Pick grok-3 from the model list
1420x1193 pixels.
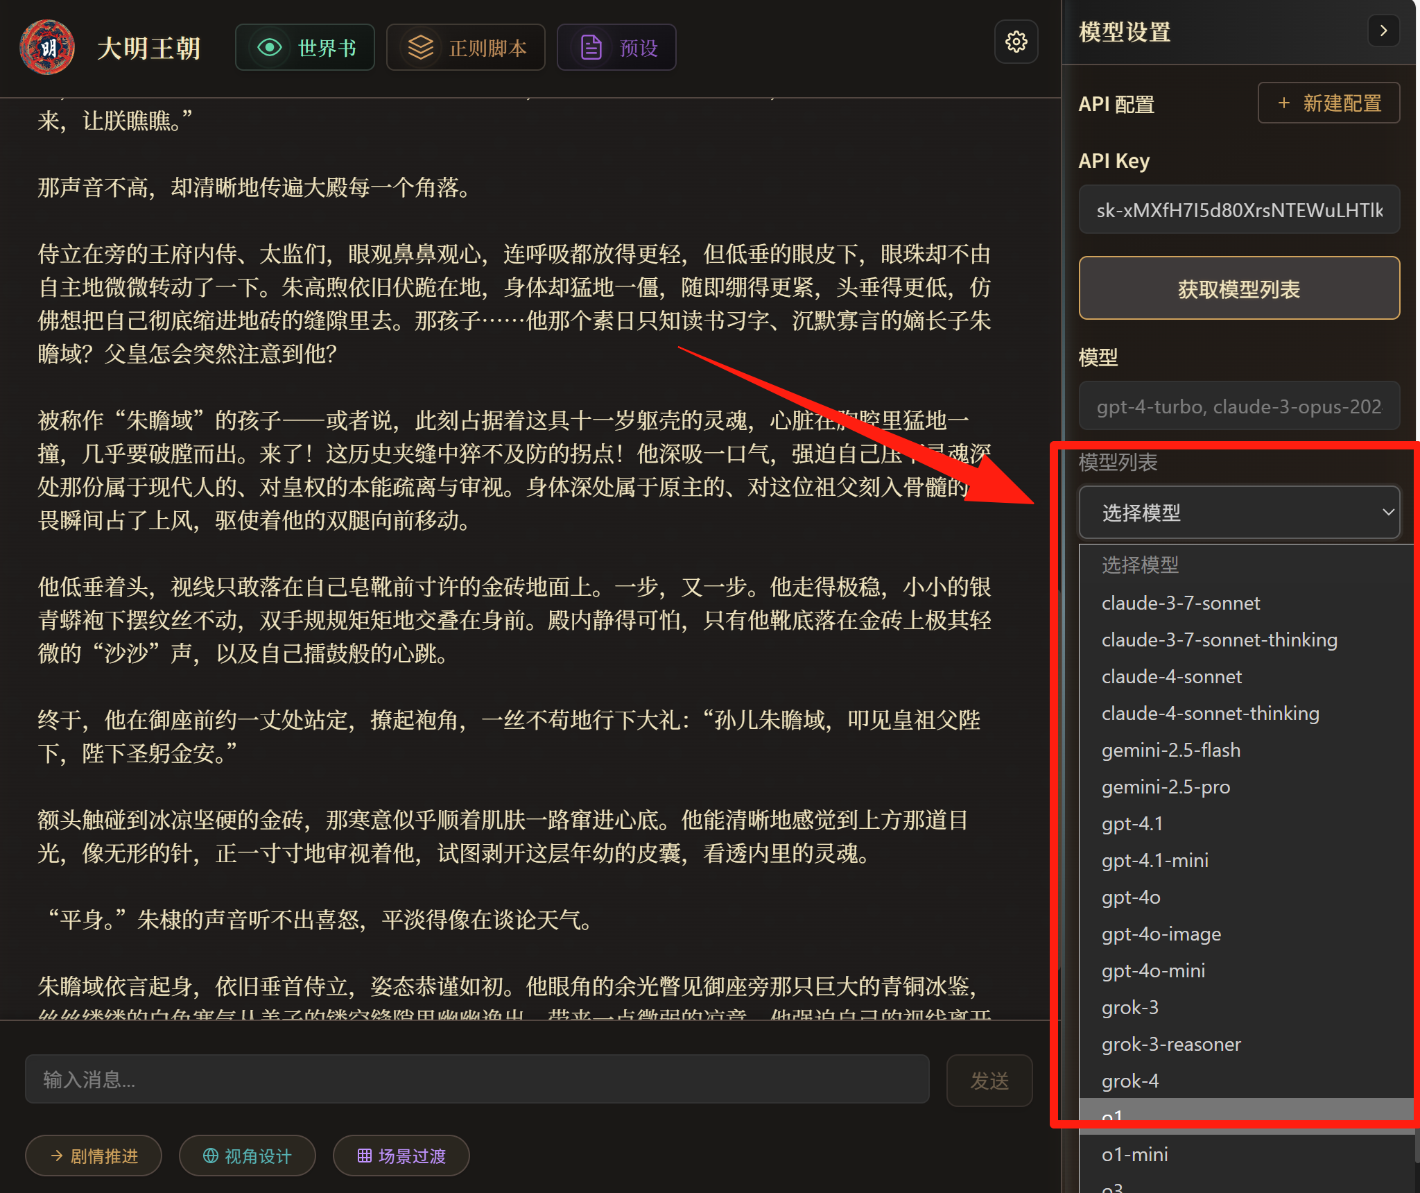pos(1246,1007)
